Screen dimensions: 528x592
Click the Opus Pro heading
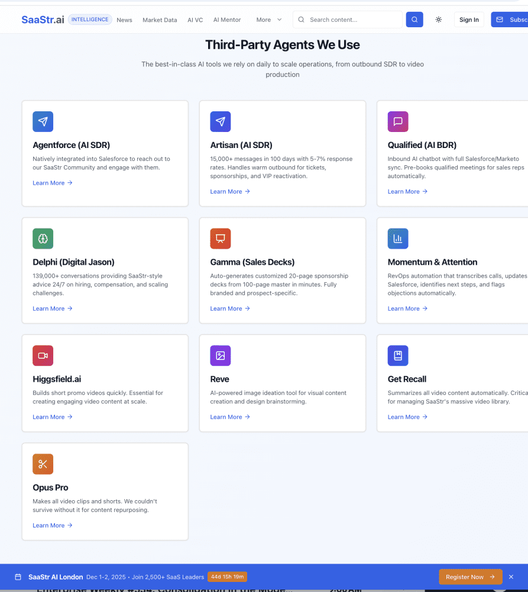(50, 487)
